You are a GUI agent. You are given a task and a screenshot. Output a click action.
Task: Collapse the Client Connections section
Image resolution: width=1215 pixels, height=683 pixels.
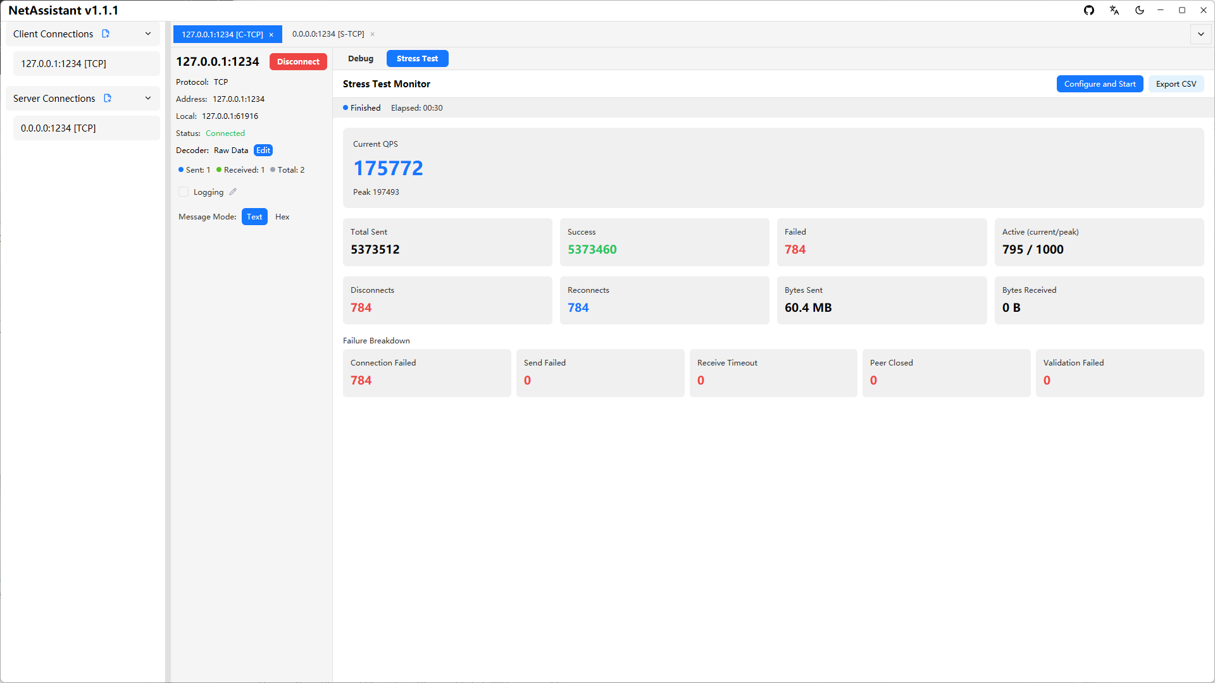point(148,34)
